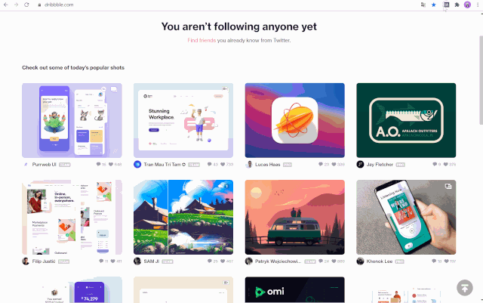Click comment icon on Lucas Haas shot

pyautogui.click(x=321, y=165)
